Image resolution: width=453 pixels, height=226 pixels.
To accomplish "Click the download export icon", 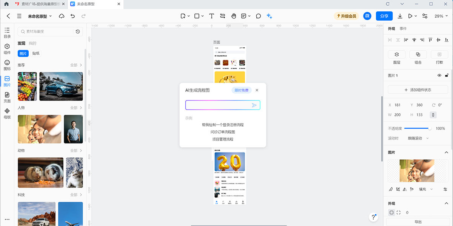I will pyautogui.click(x=400, y=16).
